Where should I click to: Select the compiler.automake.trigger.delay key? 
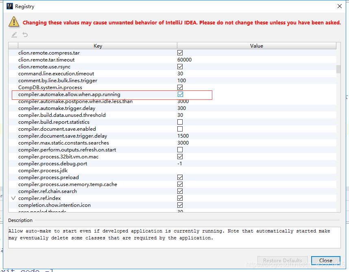(57, 108)
